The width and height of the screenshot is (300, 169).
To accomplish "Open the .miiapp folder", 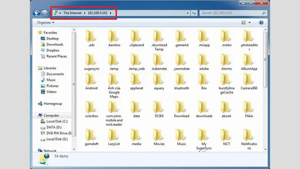I will tap(204, 38).
